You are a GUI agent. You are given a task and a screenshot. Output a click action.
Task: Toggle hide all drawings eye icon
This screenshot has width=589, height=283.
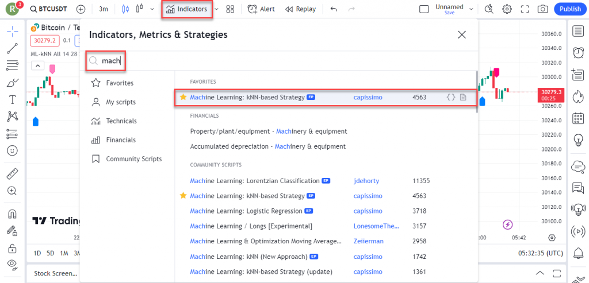[13, 265]
